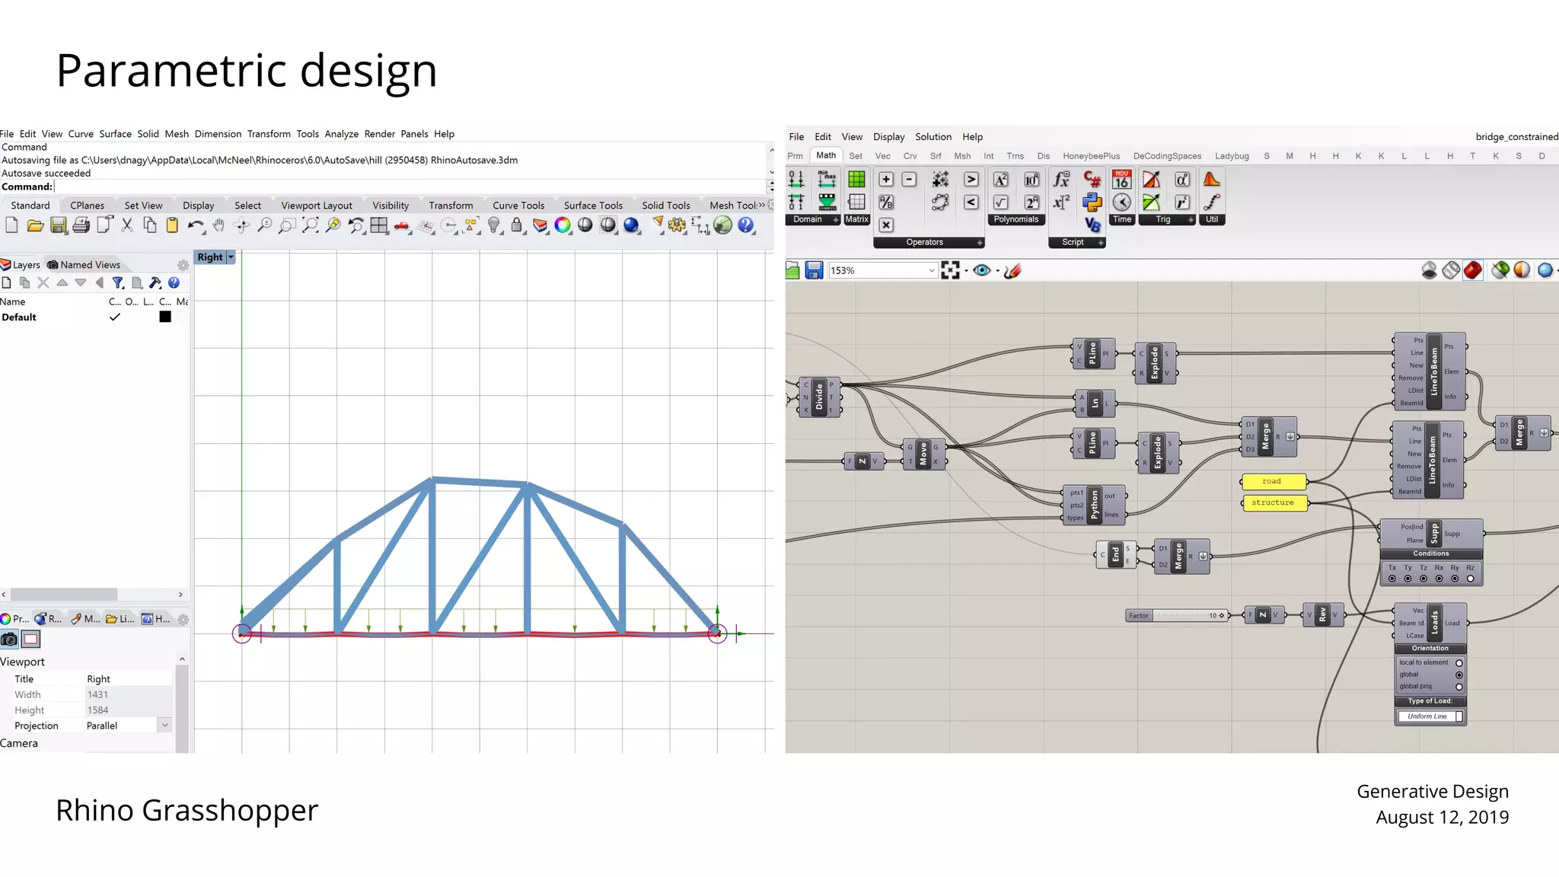Viewport: 1559px width, 877px height.
Task: Activate the Pan hand tool
Action: (x=218, y=225)
